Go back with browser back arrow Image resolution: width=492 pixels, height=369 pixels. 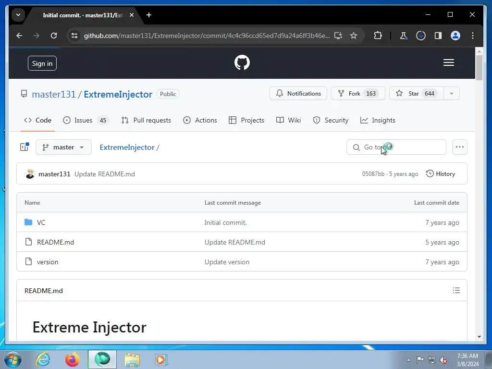tap(19, 36)
